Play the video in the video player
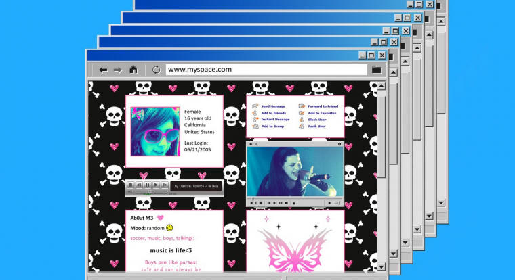The image size is (515, 280). click(x=251, y=203)
